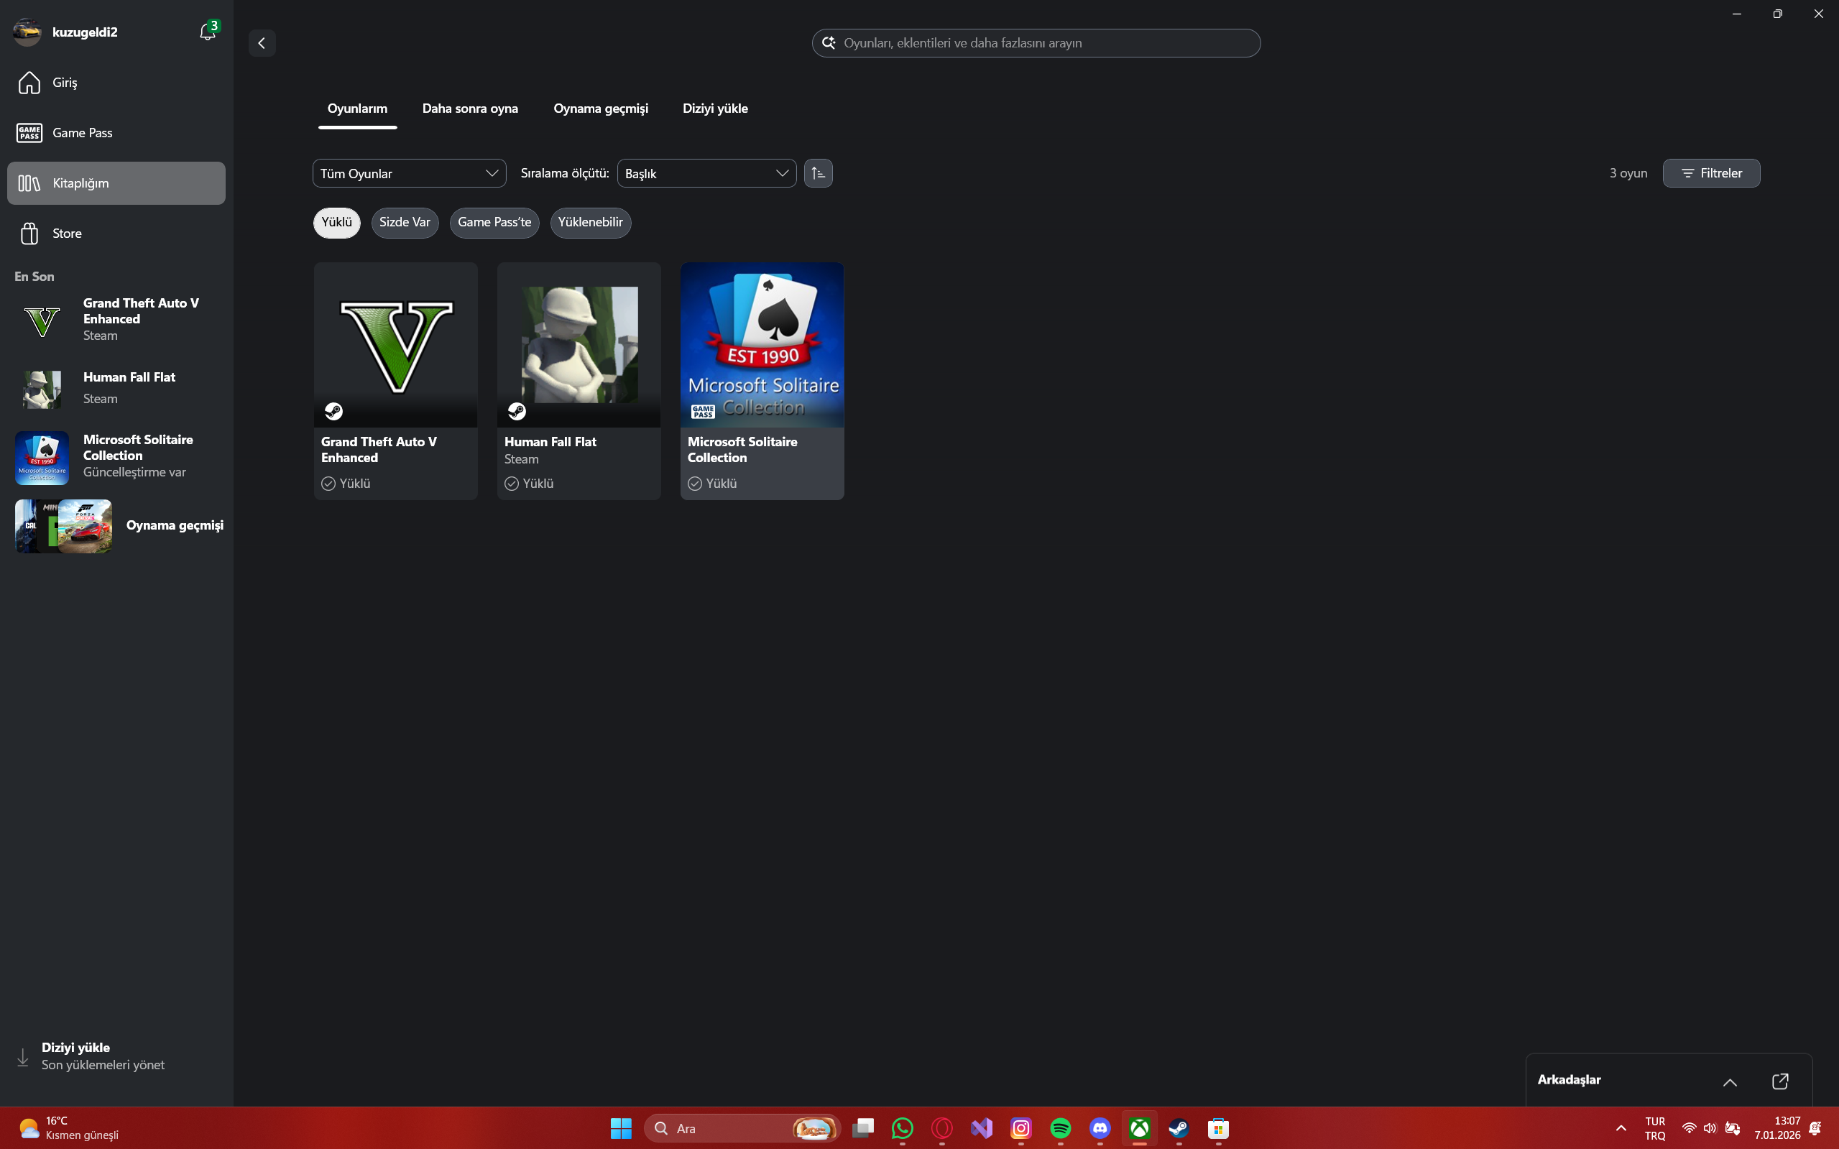Open the clock and date flyout
Screen dimensions: 1839x1149
[x=1776, y=1128]
